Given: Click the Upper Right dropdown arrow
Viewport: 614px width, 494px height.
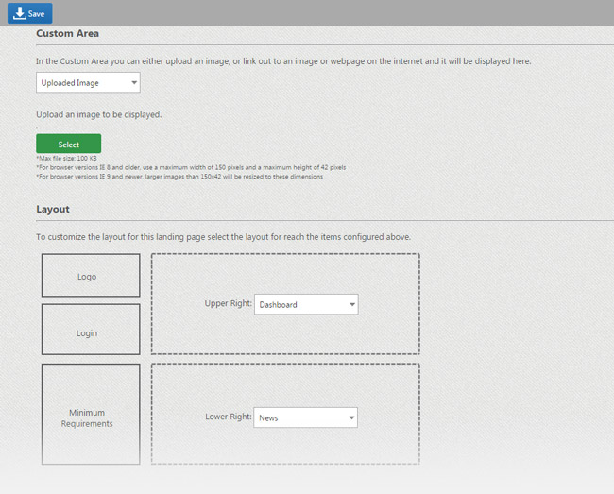Looking at the screenshot, I should pos(351,304).
